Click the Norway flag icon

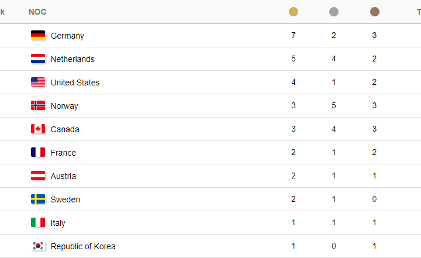point(38,105)
